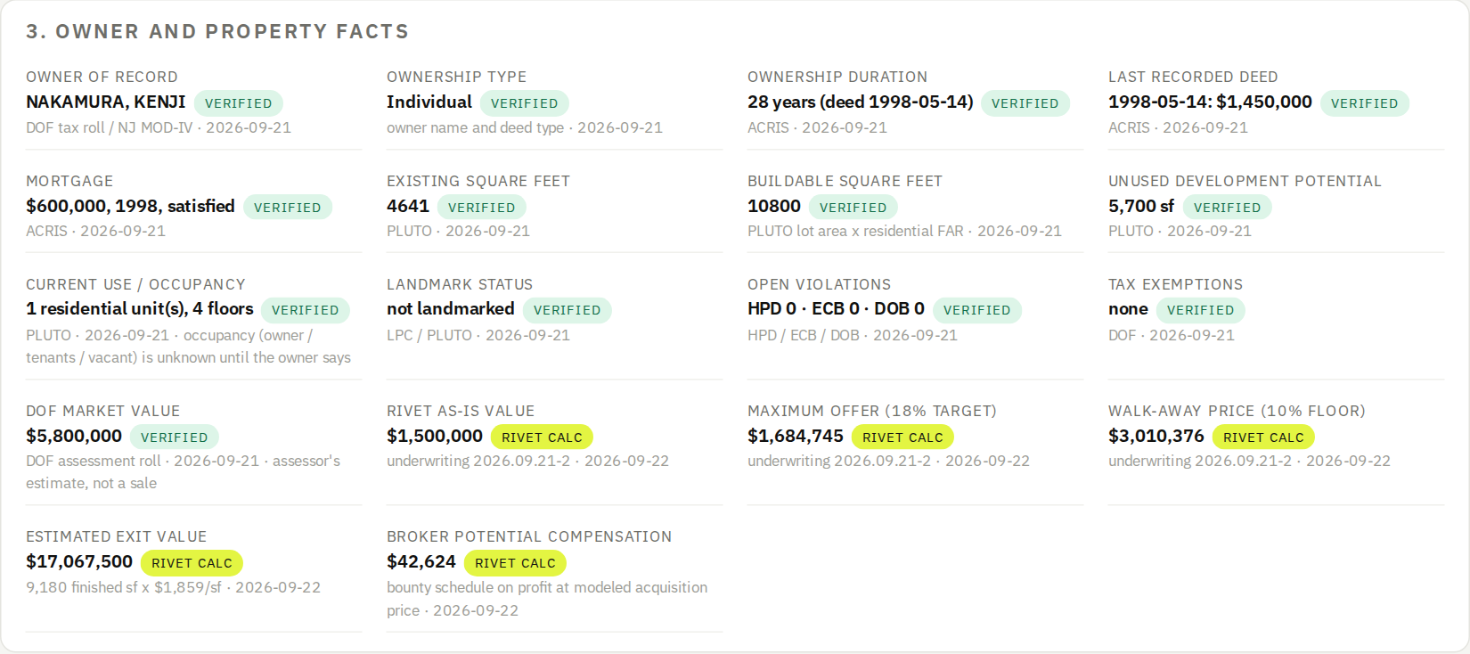Click VERIFIED badge beside 28 years ownership duration
Viewport: 1470px width, 654px height.
click(x=1025, y=103)
